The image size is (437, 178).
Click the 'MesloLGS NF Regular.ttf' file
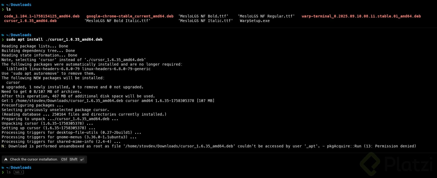(266, 16)
